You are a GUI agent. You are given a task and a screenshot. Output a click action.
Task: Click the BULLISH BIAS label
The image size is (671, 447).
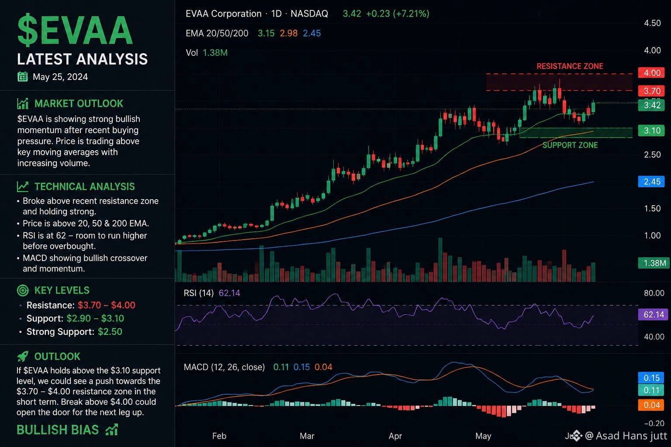pyautogui.click(x=58, y=430)
